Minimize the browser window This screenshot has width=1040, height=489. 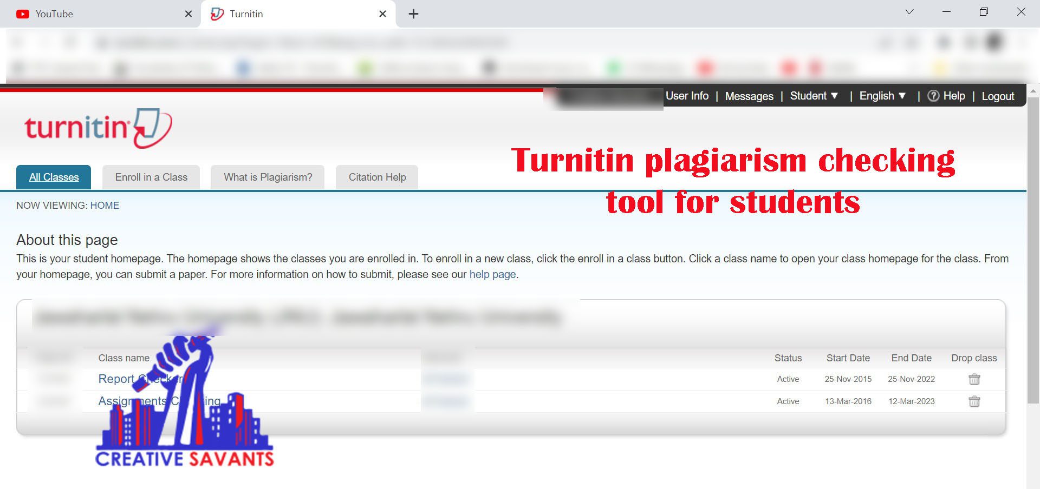[946, 12]
